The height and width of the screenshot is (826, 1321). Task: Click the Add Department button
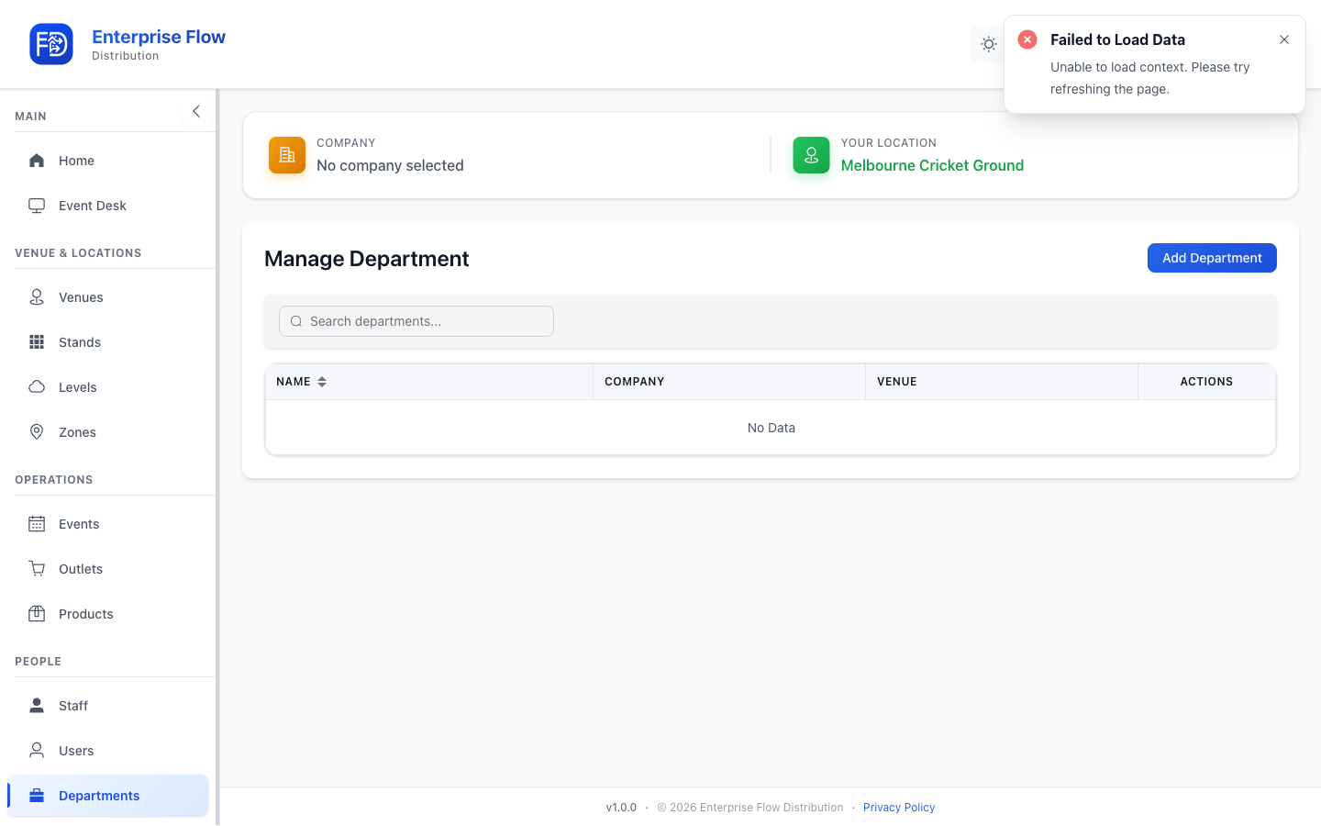[x=1212, y=258]
